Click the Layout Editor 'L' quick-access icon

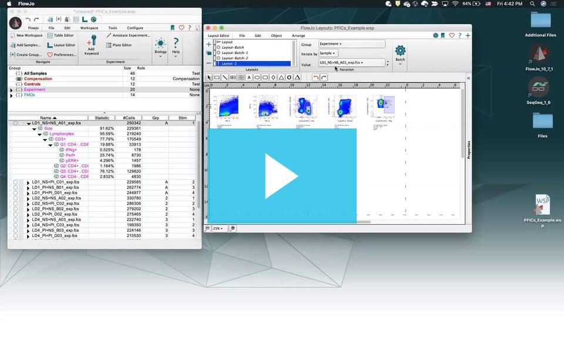click(x=85, y=19)
